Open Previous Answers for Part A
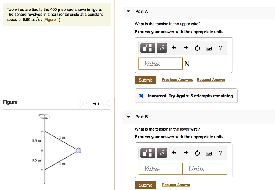 click(x=177, y=80)
